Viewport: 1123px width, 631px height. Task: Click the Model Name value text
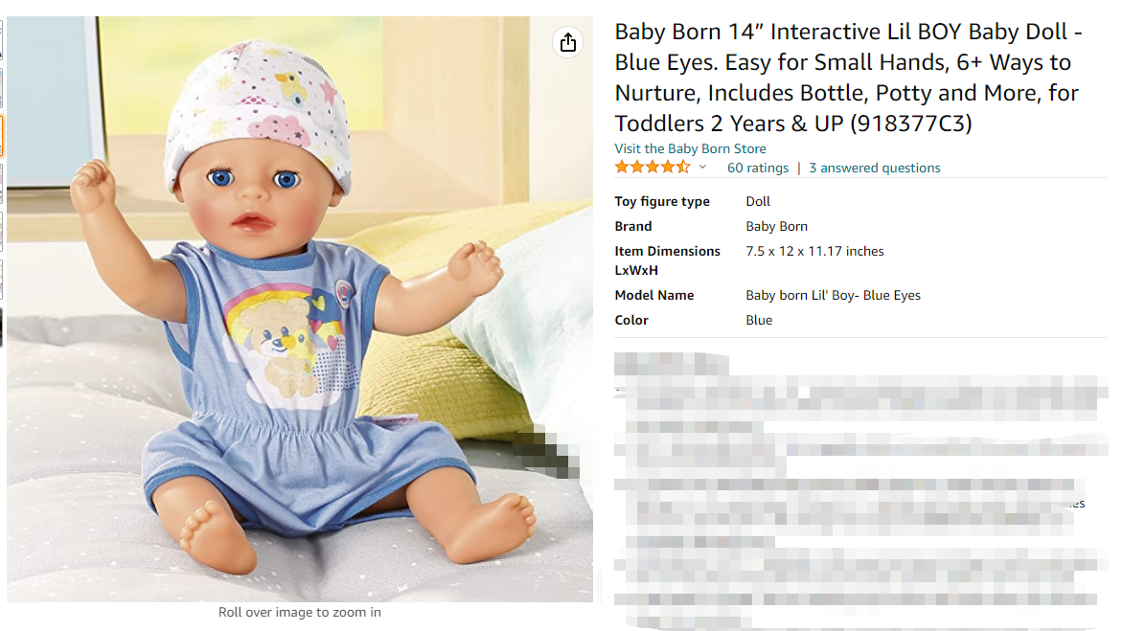click(833, 296)
